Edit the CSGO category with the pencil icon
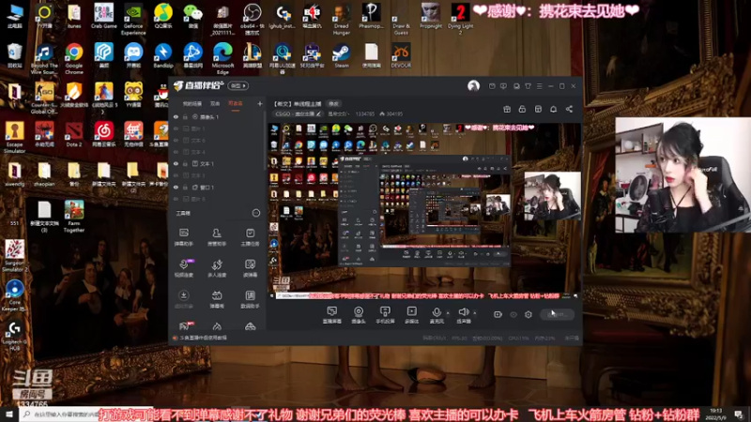This screenshot has width=751, height=422. coord(318,113)
